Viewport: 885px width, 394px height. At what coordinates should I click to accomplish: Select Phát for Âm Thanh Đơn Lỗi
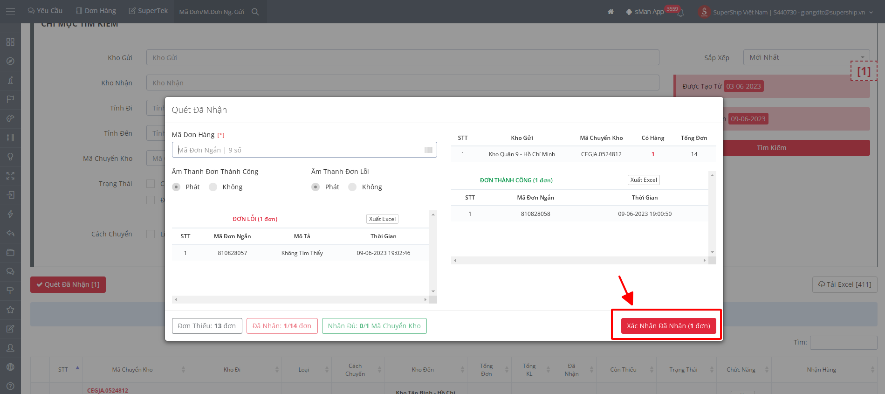(x=316, y=187)
